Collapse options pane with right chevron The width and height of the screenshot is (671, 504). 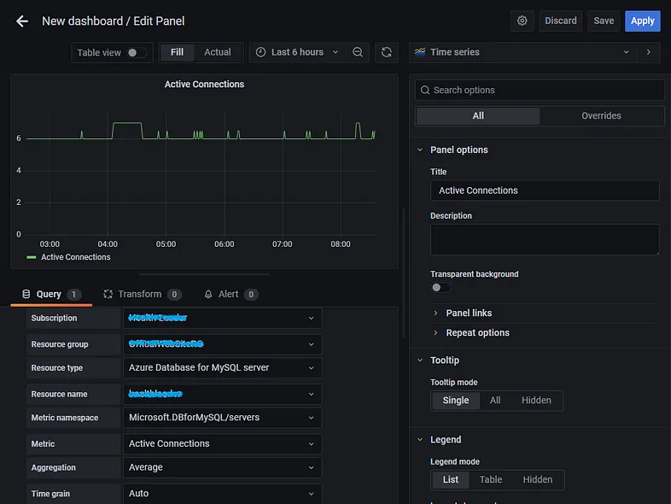[648, 52]
